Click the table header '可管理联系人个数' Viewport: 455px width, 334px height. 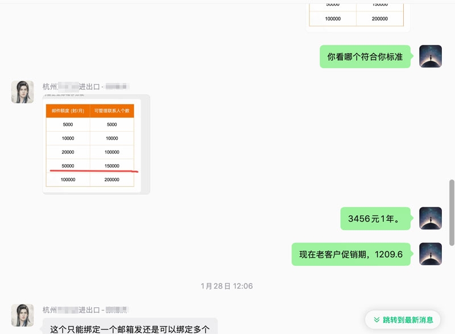coord(111,111)
